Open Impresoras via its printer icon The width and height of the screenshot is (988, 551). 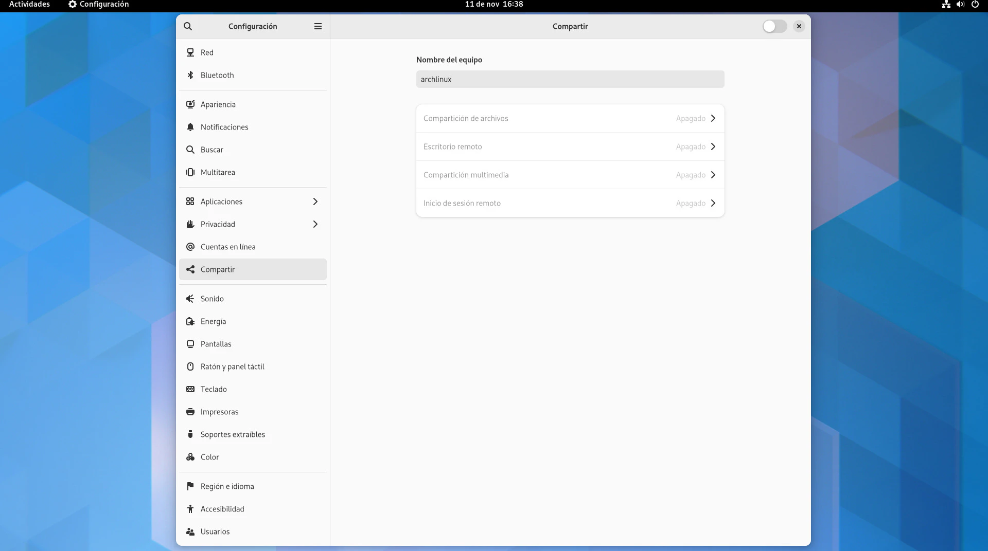click(190, 412)
